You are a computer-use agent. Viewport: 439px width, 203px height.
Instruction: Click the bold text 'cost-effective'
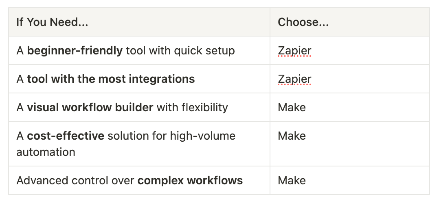(66, 136)
